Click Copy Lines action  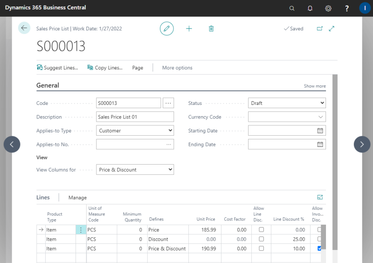105,68
